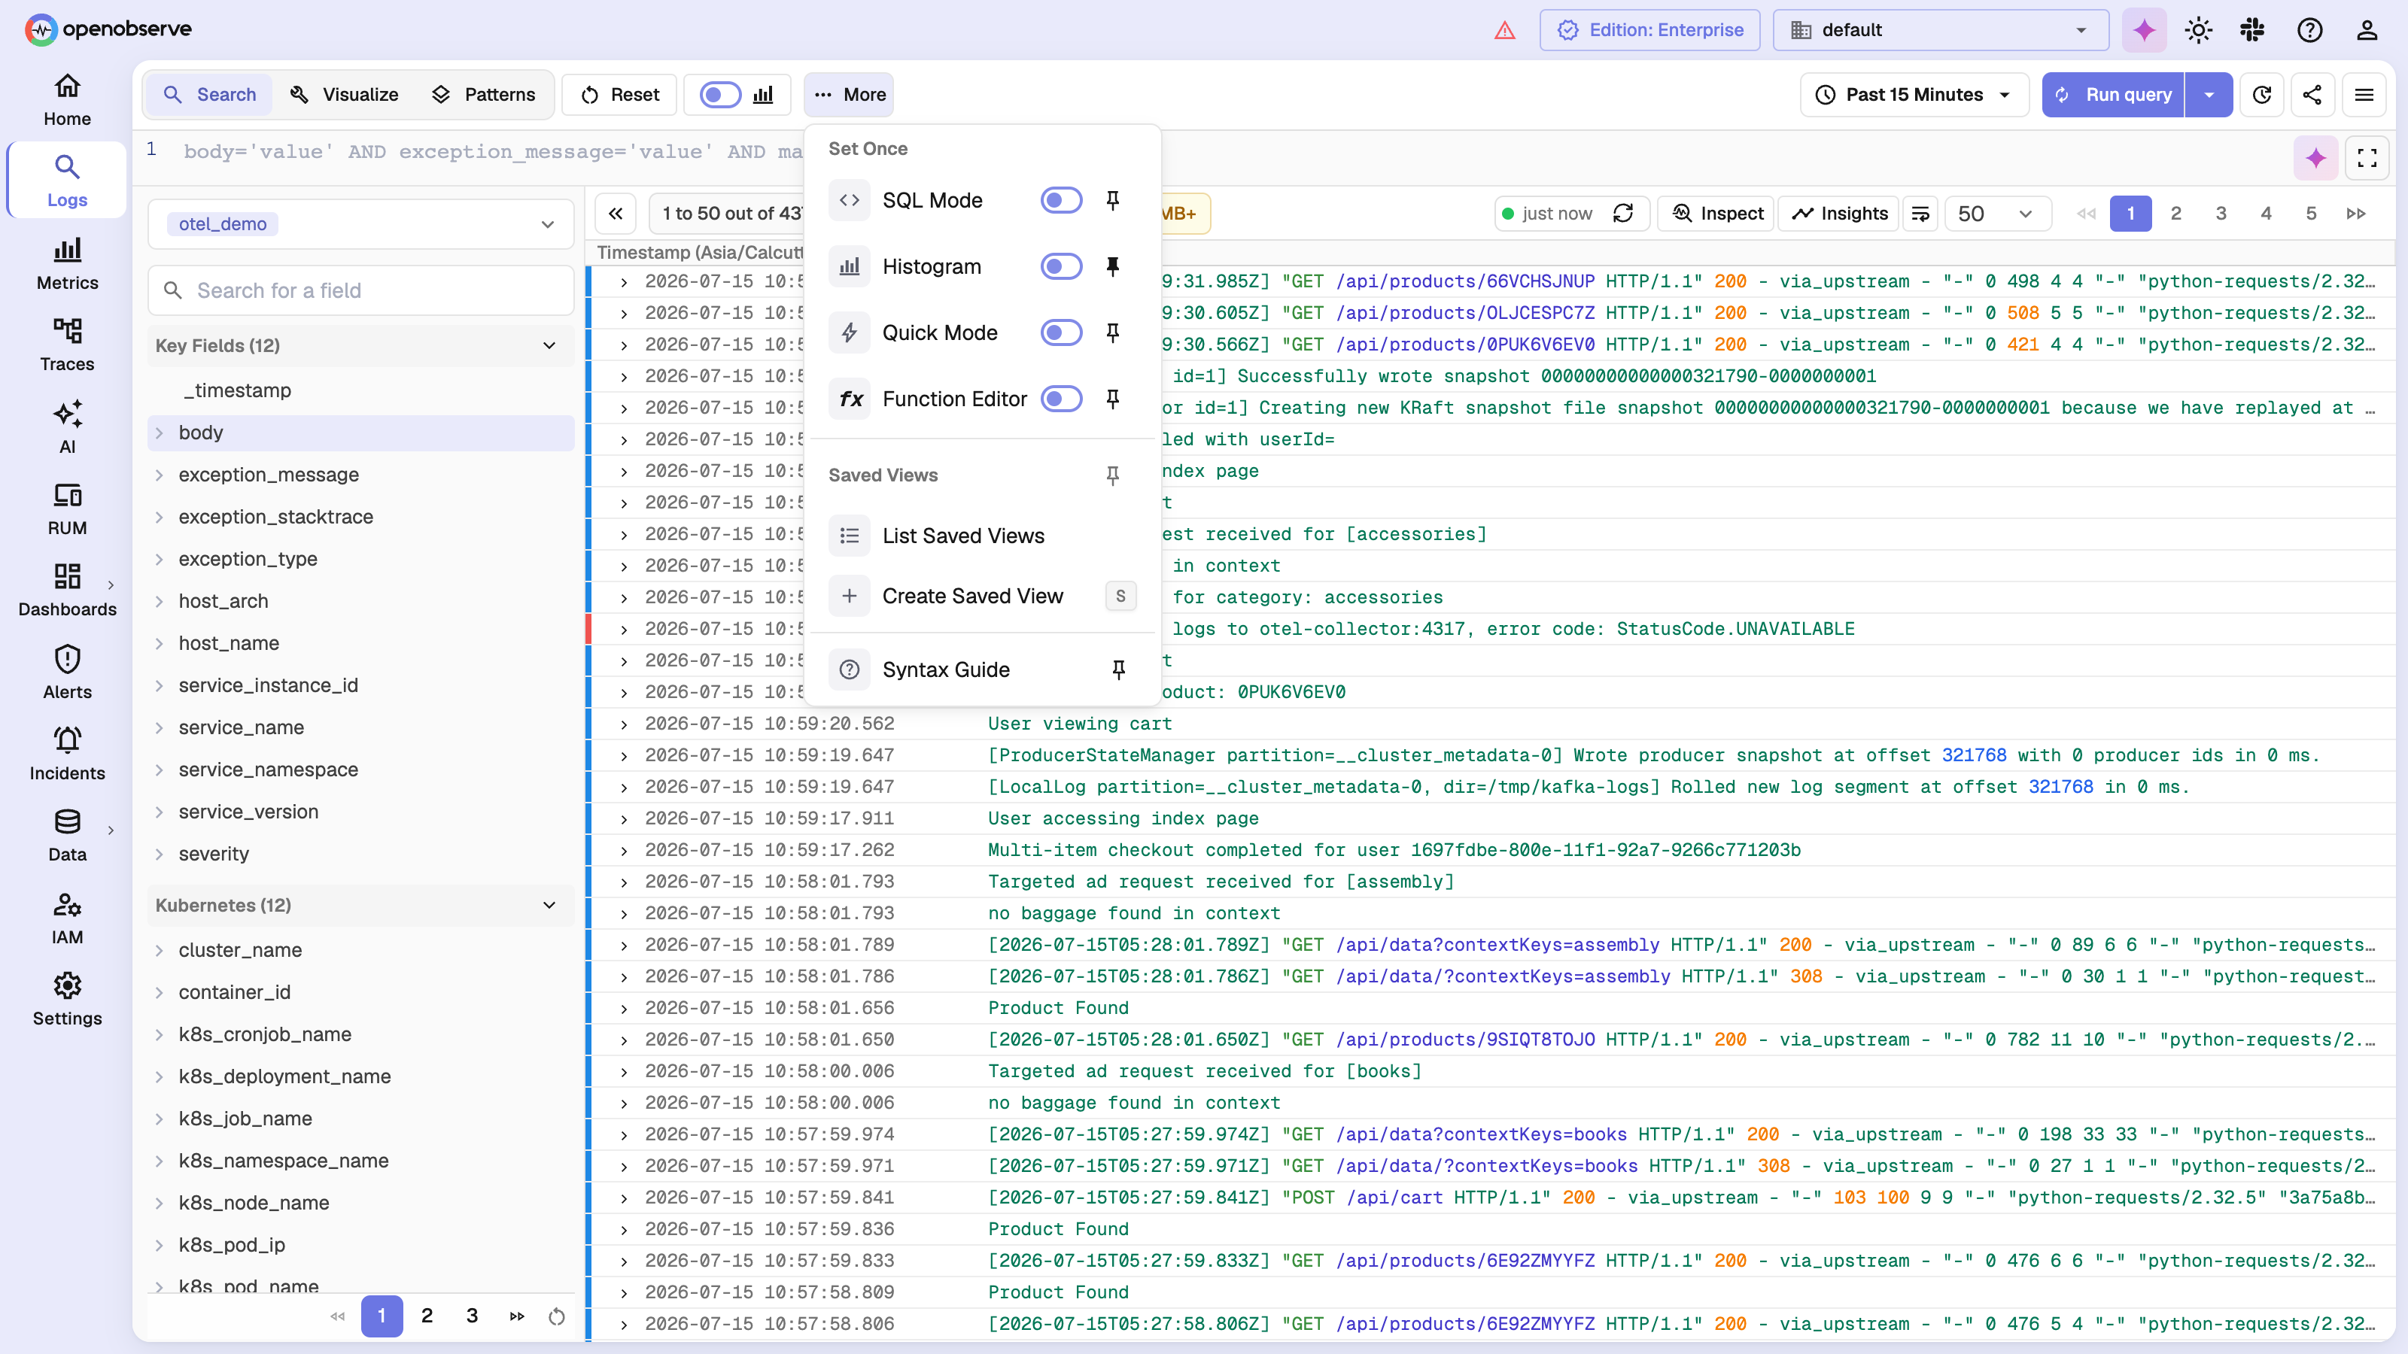2408x1354 pixels.
Task: Open the AI assistant sparkle button in header
Action: point(2145,30)
